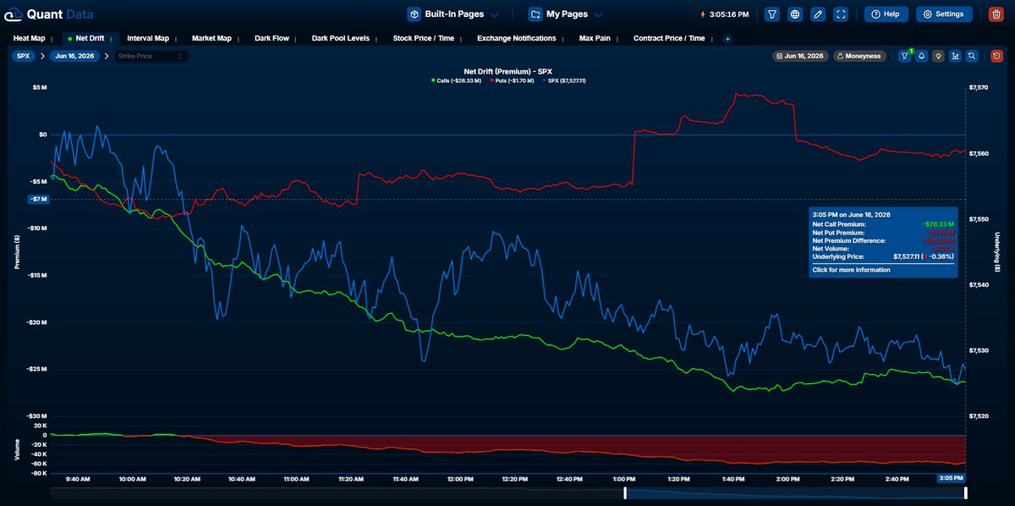Open the Moneyness filter pill
Image resolution: width=1015 pixels, height=506 pixels.
[859, 56]
